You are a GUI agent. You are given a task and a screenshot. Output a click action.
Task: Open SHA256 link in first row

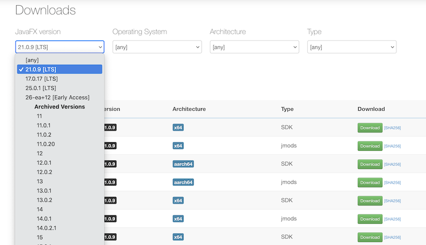(392, 128)
